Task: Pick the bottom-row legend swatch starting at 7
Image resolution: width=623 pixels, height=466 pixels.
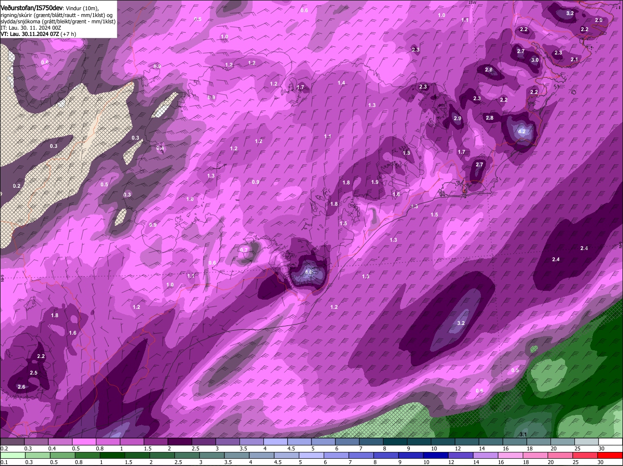Action: tap(362, 456)
